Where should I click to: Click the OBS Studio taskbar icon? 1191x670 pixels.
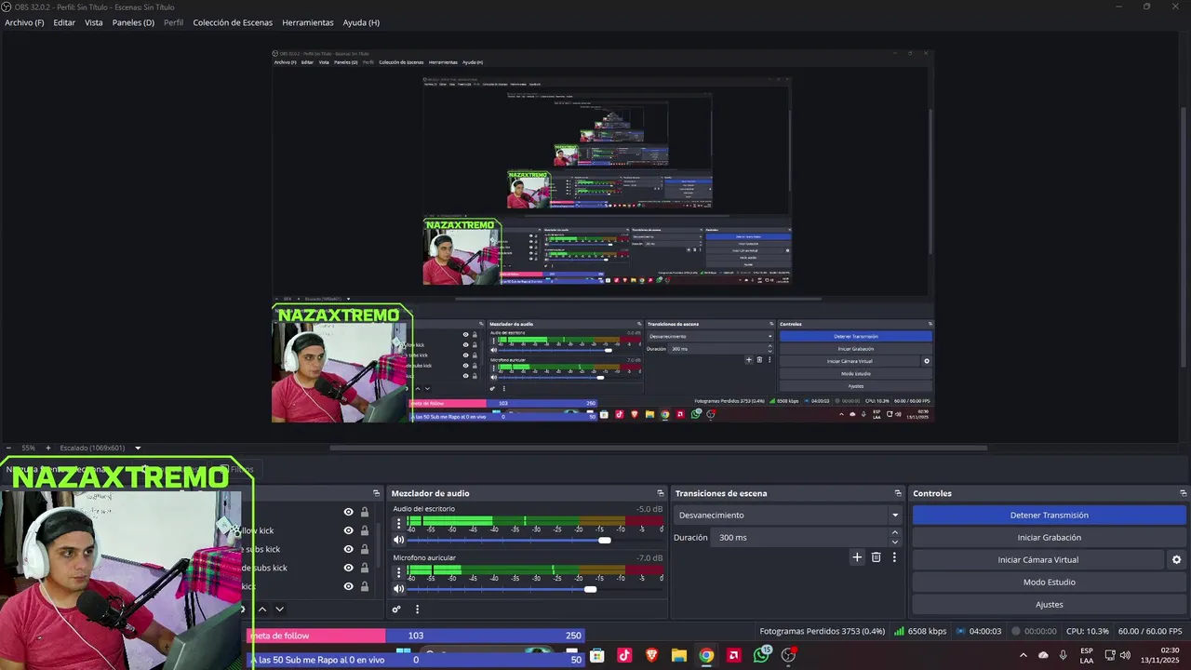point(789,655)
